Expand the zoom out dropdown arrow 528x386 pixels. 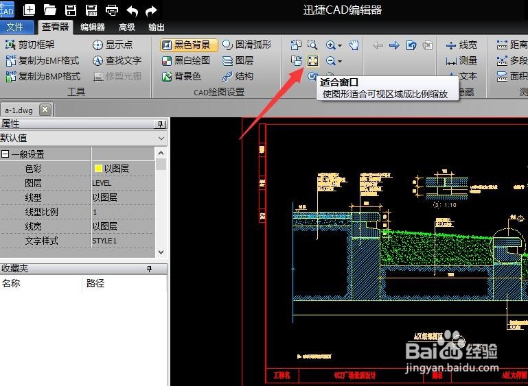click(340, 61)
